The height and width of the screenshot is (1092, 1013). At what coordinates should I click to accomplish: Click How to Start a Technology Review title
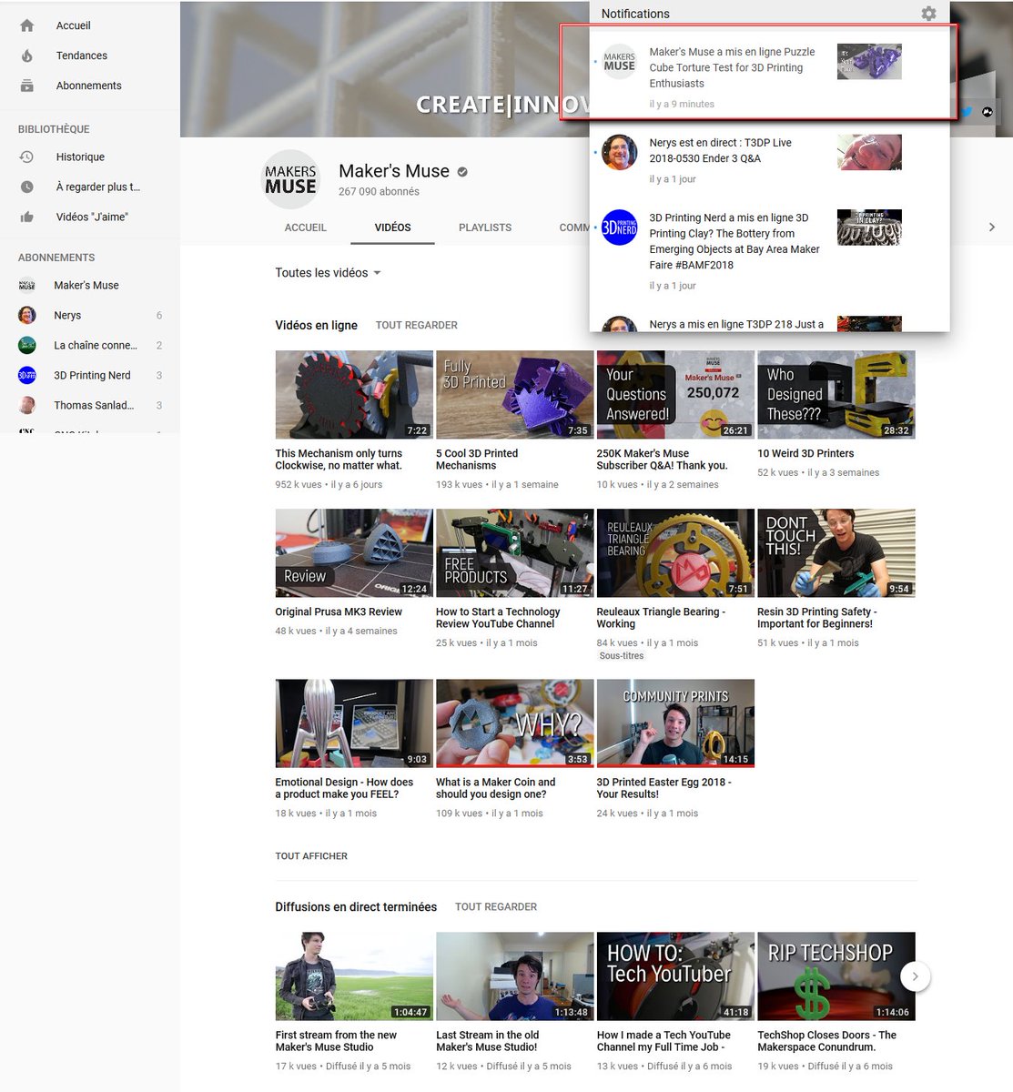498,618
